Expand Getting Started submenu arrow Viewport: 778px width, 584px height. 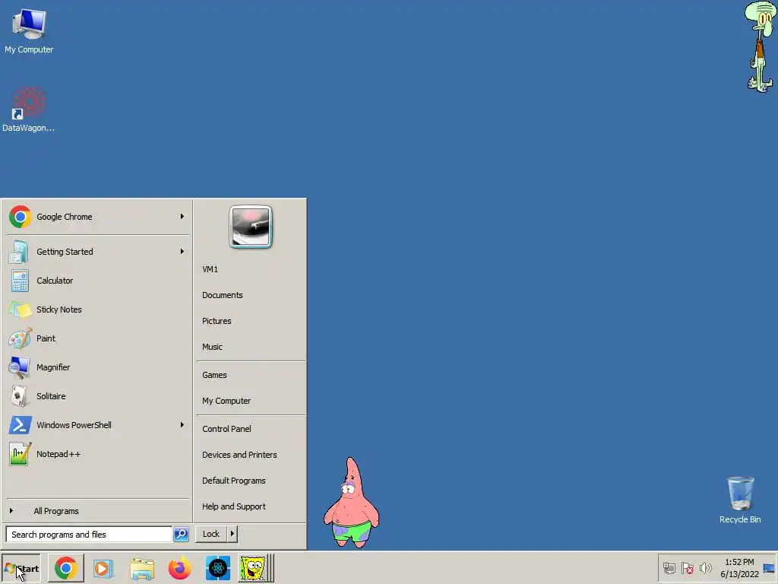coord(182,251)
